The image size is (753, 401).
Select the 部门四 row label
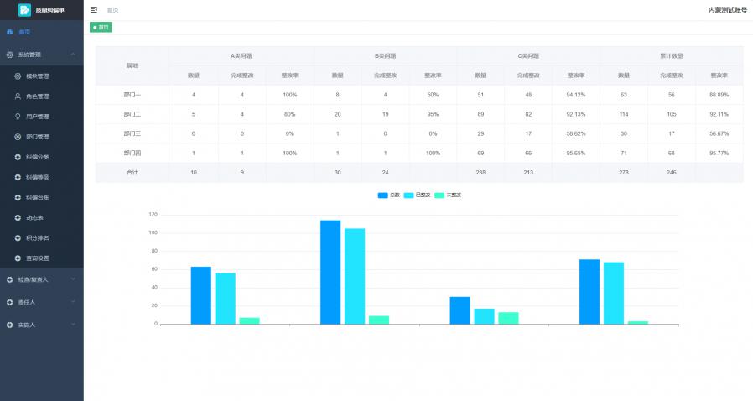pos(132,153)
